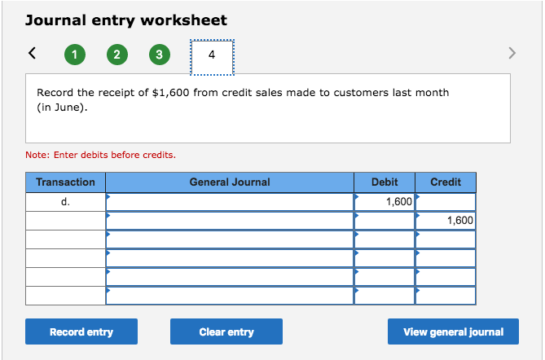The height and width of the screenshot is (360, 545).
Task: Open completed entry 1 circle
Action: (75, 55)
